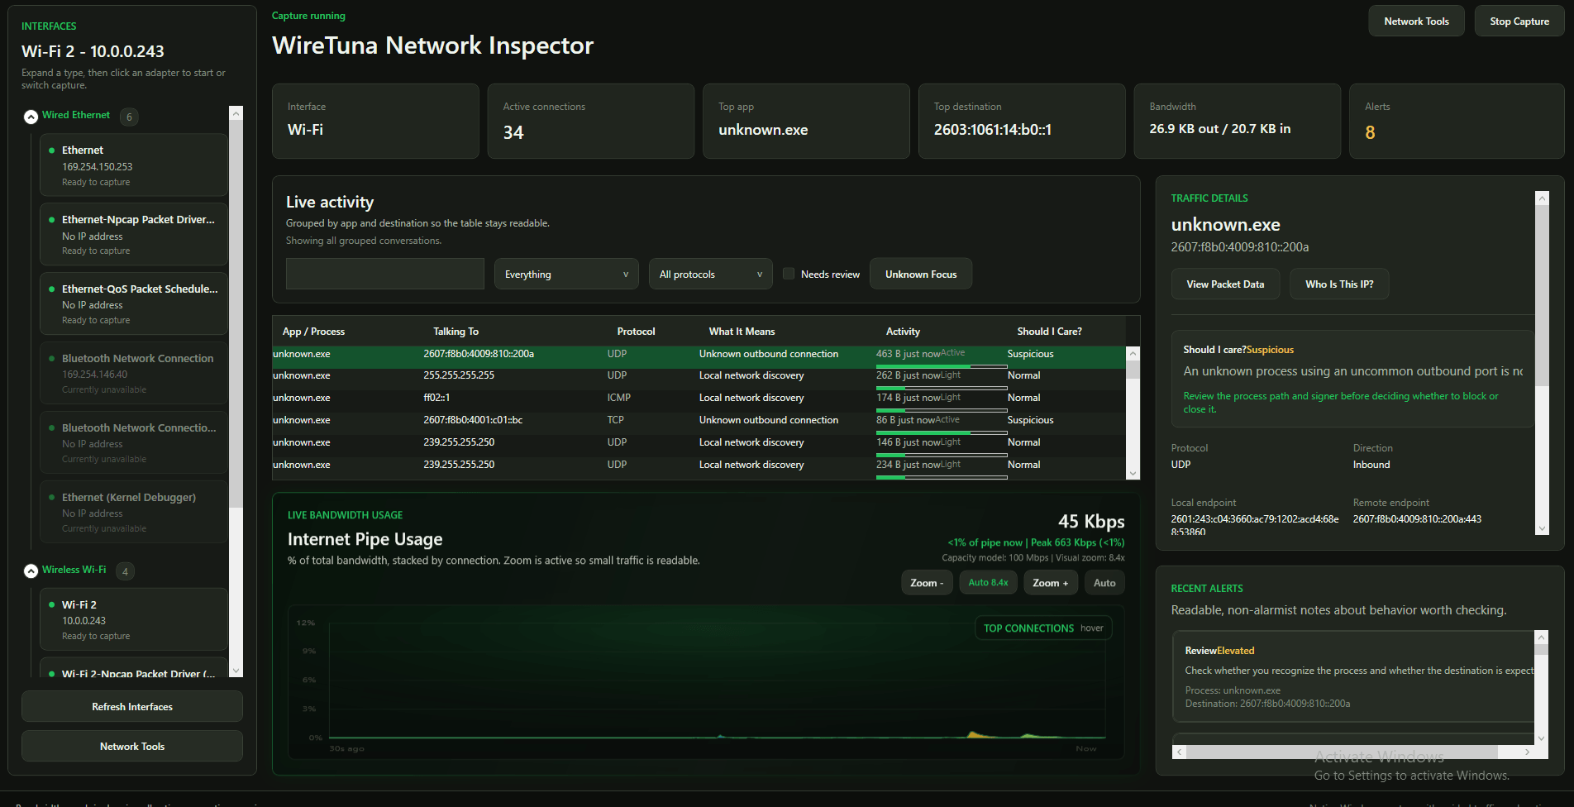The width and height of the screenshot is (1574, 807).
Task: Click the Bandwidth 26.9 KB out card
Action: tap(1237, 121)
